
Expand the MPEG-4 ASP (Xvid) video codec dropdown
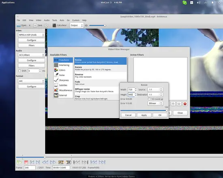(x=31, y=35)
